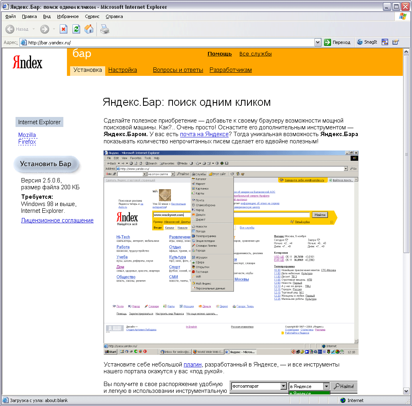Click the Все службы link
Image resolution: width=412 pixels, height=406 pixels.
click(x=255, y=54)
